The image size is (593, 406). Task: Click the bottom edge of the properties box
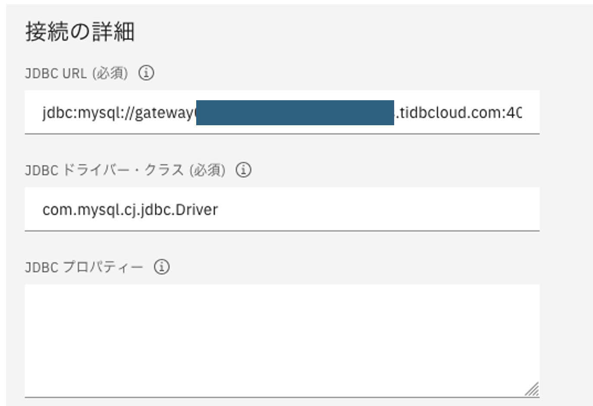(x=281, y=395)
